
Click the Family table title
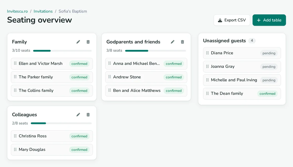click(20, 42)
